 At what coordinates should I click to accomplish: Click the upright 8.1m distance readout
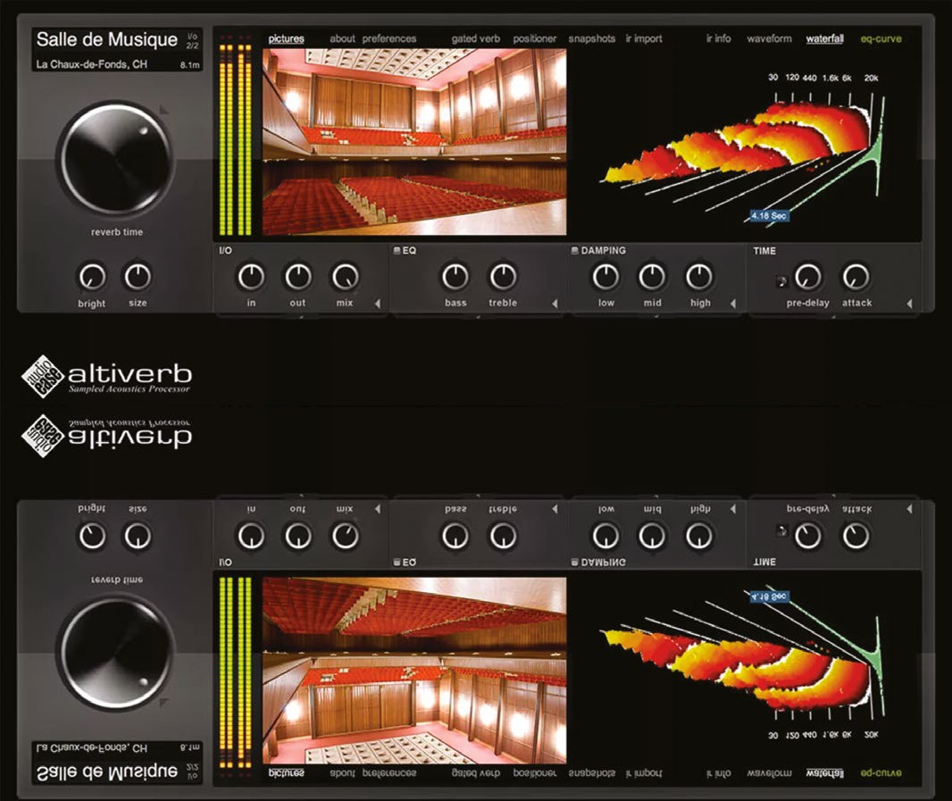[x=189, y=65]
